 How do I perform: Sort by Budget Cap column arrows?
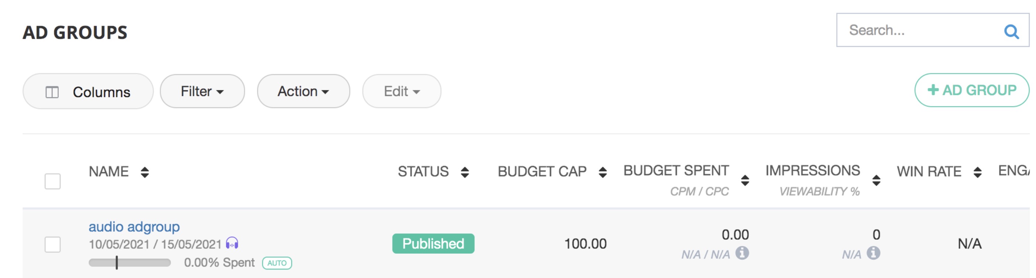(603, 172)
